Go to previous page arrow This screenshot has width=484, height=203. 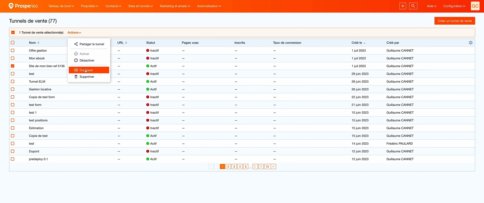tap(217, 167)
